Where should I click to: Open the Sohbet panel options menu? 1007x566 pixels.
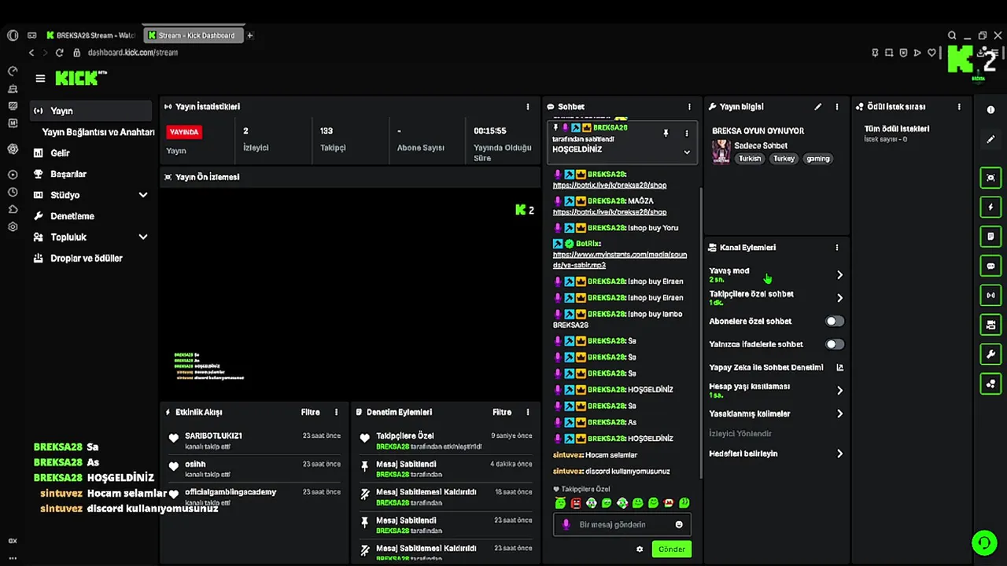[689, 106]
